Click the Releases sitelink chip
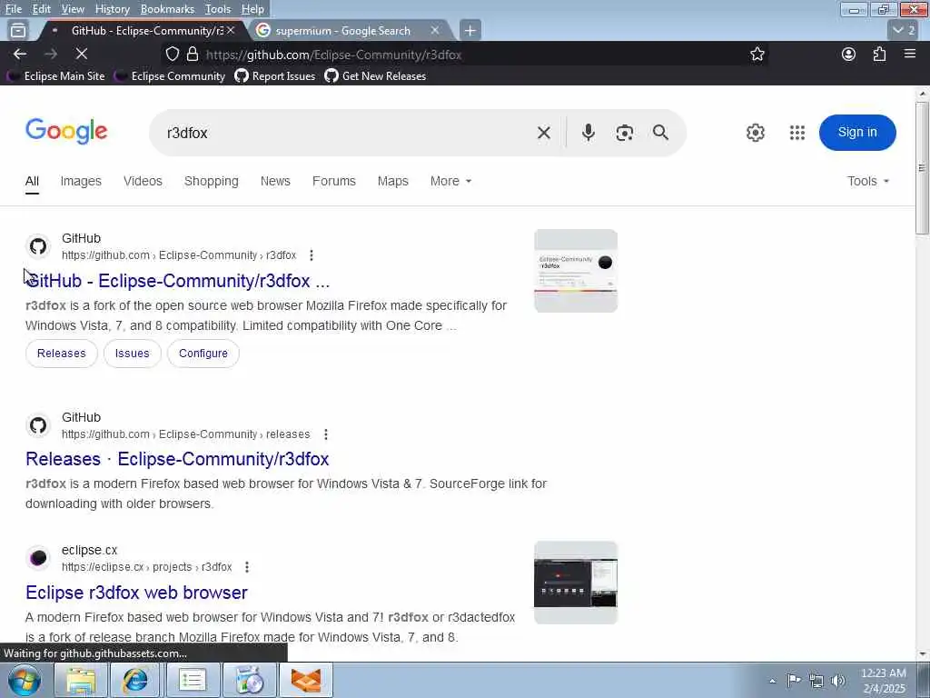This screenshot has width=930, height=698. click(x=61, y=354)
